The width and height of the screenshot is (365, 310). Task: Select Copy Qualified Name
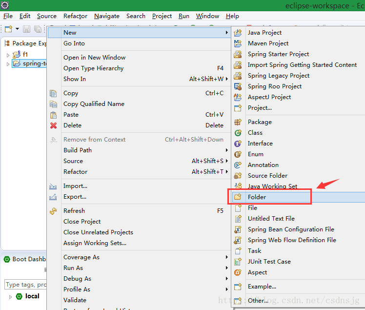[x=139, y=104]
